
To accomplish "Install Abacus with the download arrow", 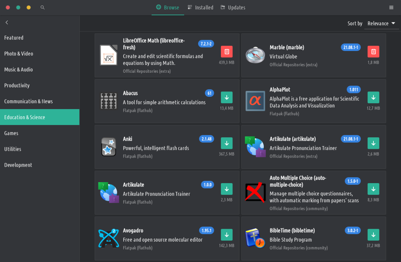I will (x=227, y=98).
